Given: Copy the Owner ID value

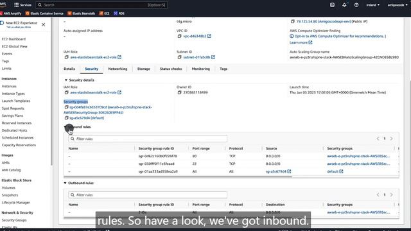Looking at the screenshot, I should (x=179, y=92).
